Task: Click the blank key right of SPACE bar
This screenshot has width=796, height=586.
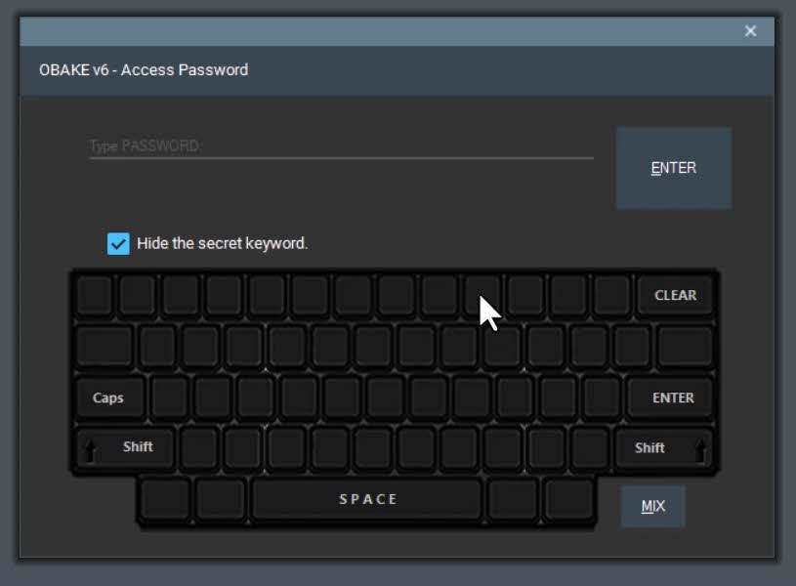Action: [x=513, y=499]
